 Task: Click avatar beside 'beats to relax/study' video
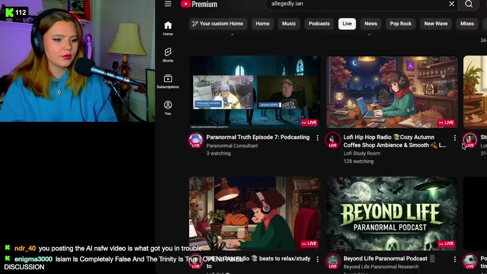coord(196,261)
